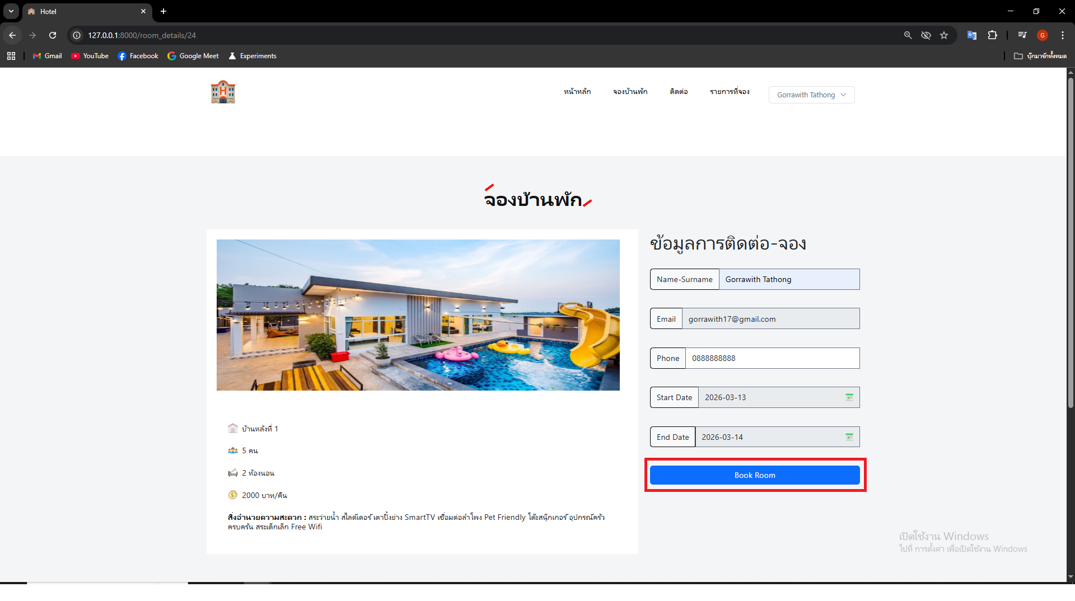Open the media control icon in toolbar
The image size is (1075, 601).
click(1022, 35)
